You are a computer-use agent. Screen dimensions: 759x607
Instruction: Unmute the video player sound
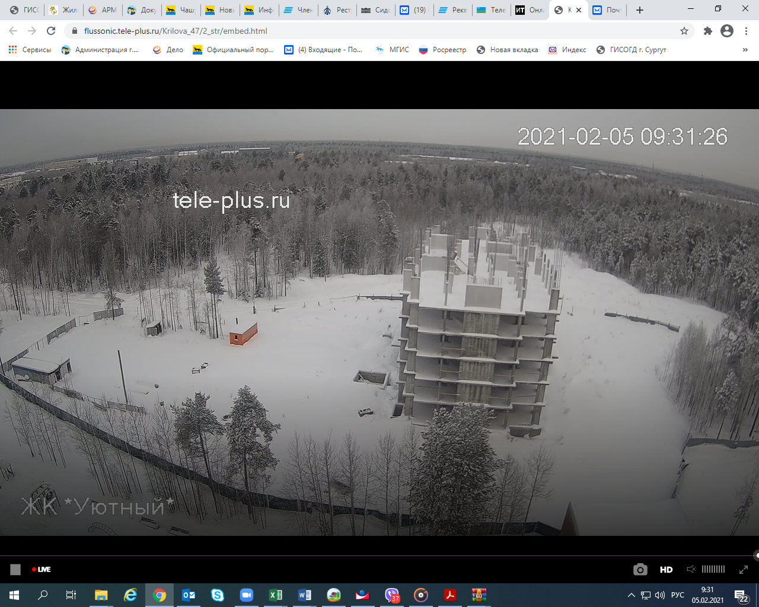(x=691, y=569)
